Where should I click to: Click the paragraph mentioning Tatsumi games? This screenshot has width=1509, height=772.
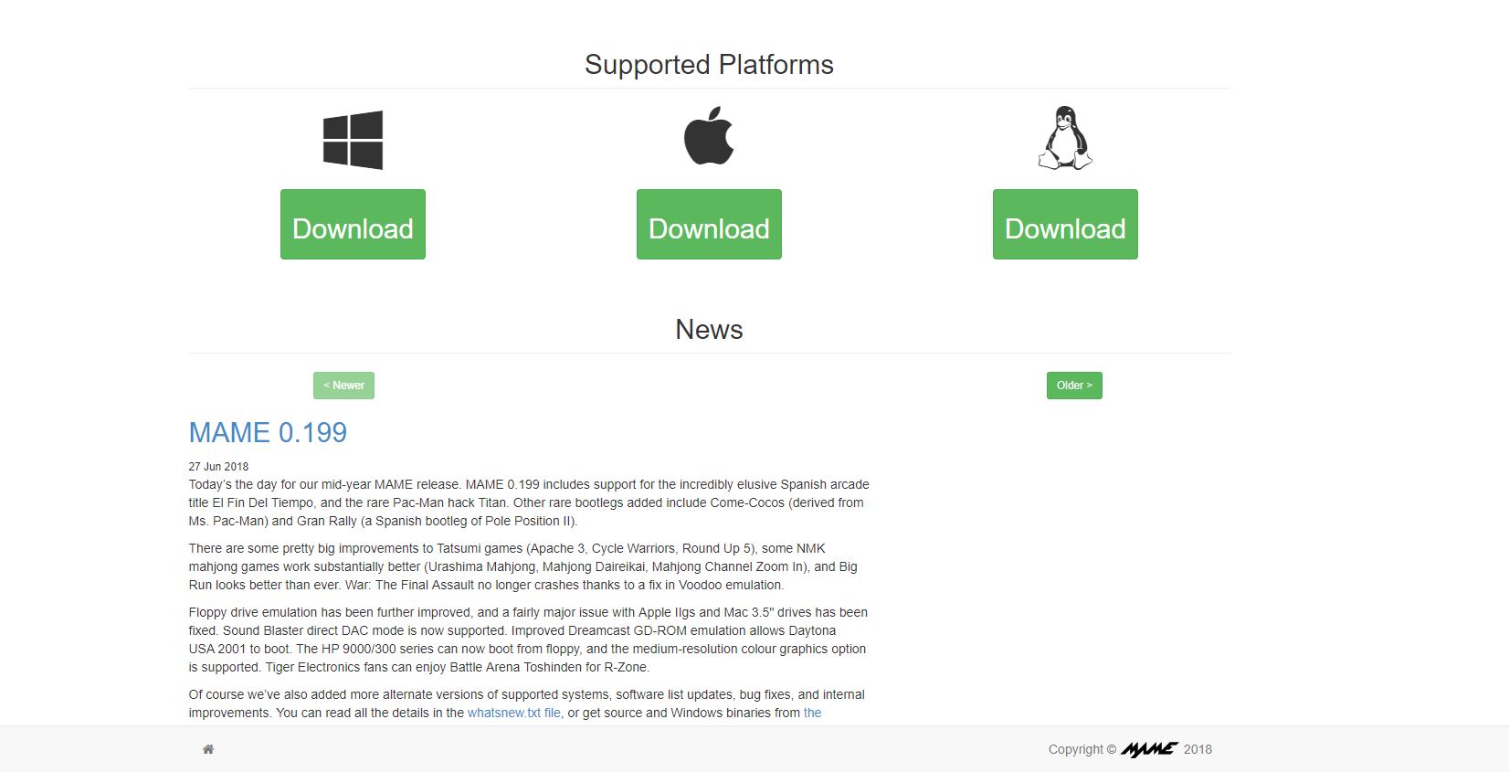pyautogui.click(x=522, y=566)
